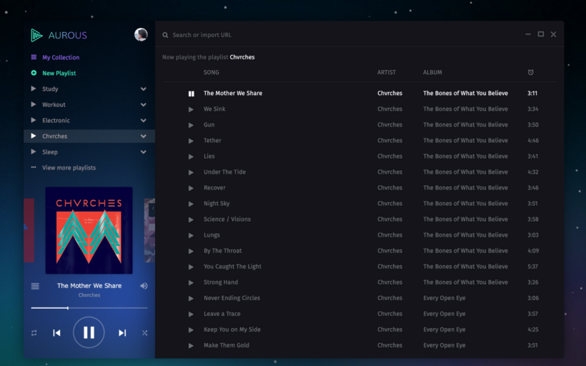Skip to the next track
The height and width of the screenshot is (366, 586).
(x=122, y=332)
